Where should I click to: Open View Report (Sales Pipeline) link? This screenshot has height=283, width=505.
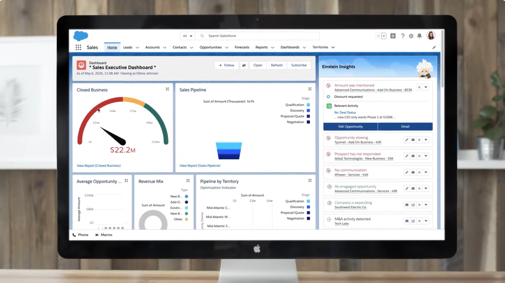pyautogui.click(x=200, y=166)
